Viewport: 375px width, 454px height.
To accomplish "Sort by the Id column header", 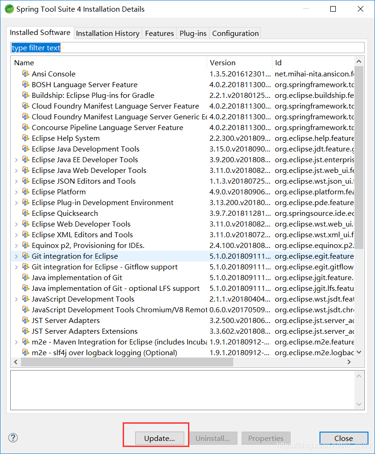I will coord(313,62).
